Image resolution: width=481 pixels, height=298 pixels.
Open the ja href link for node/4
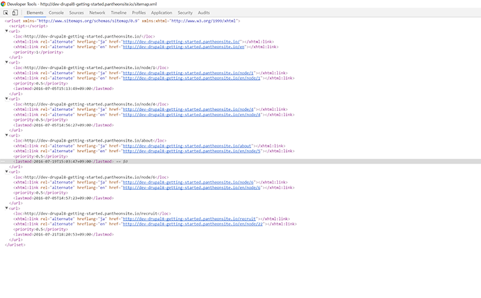pyautogui.click(x=188, y=110)
